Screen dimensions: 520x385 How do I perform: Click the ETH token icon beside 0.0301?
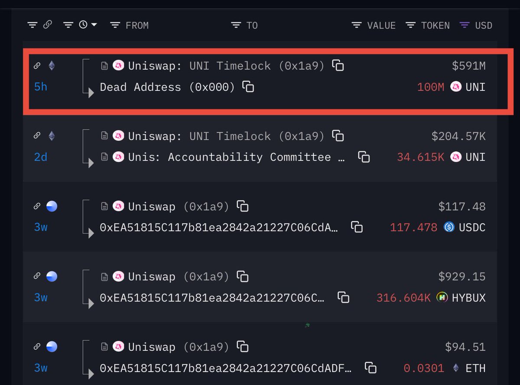click(456, 368)
